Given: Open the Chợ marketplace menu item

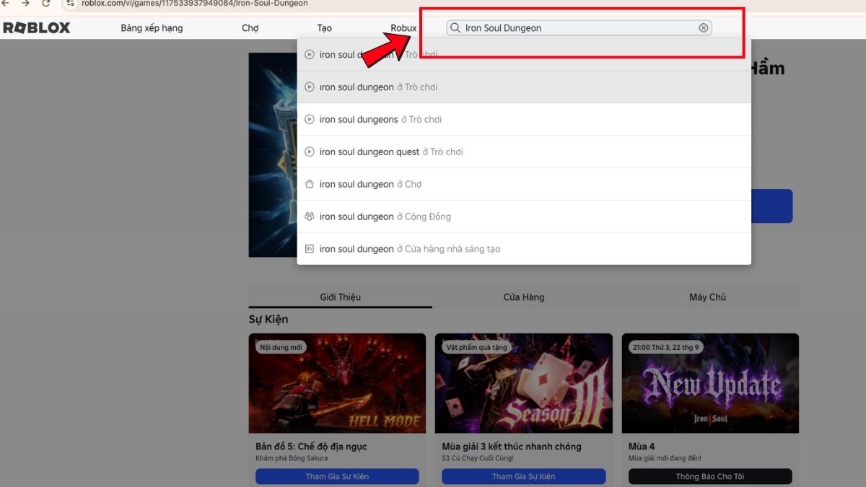Looking at the screenshot, I should pyautogui.click(x=250, y=28).
